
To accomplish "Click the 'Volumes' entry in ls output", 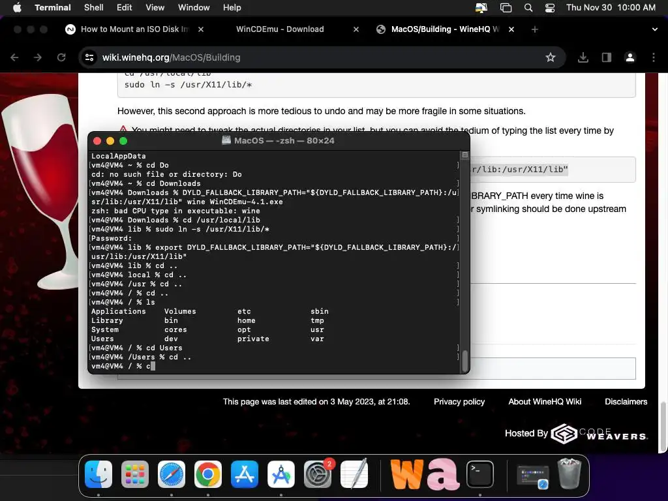I will click(180, 311).
